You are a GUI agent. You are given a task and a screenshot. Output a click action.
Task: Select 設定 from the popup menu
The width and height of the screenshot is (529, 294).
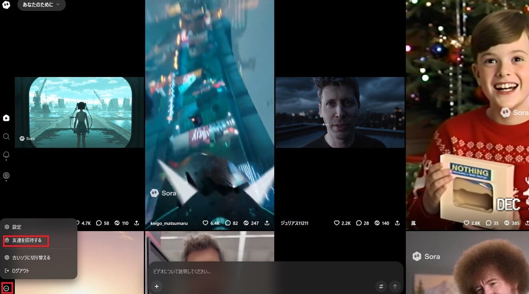click(38, 227)
